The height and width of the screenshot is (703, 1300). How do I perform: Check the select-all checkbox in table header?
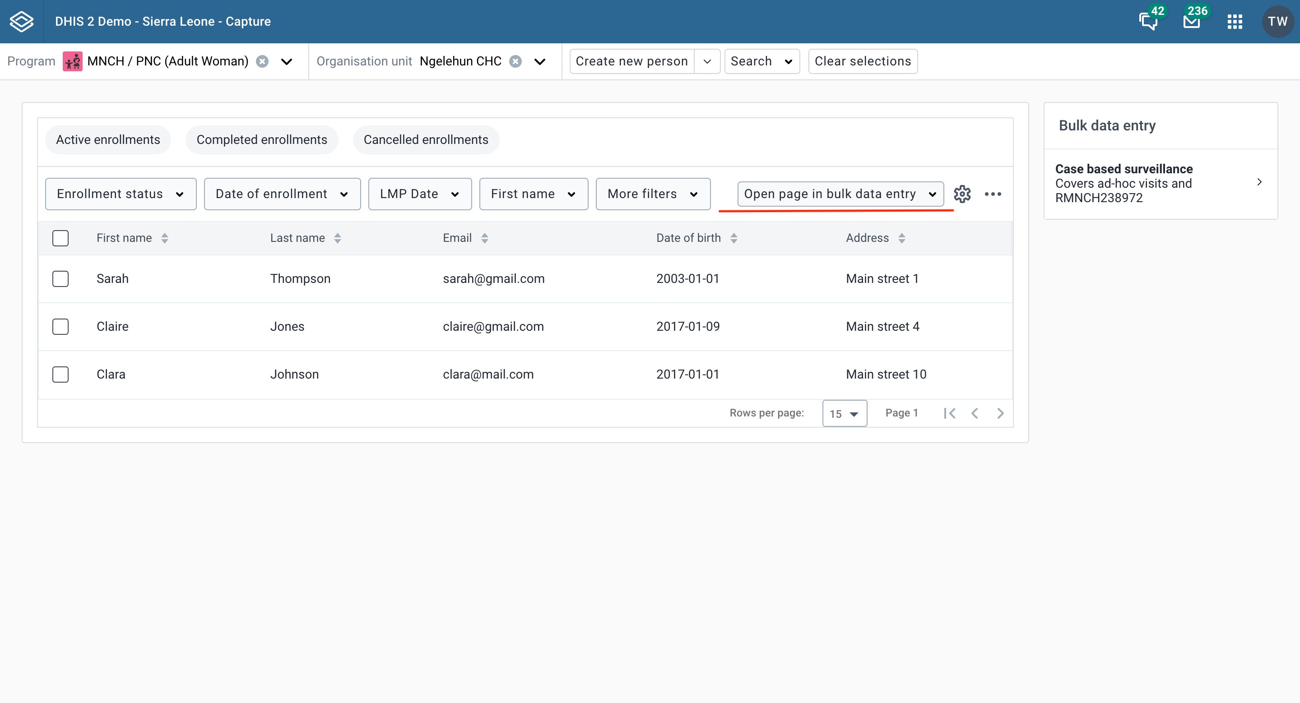pyautogui.click(x=60, y=237)
